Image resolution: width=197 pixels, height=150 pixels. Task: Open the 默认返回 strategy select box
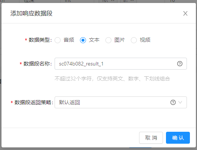coord(121,102)
